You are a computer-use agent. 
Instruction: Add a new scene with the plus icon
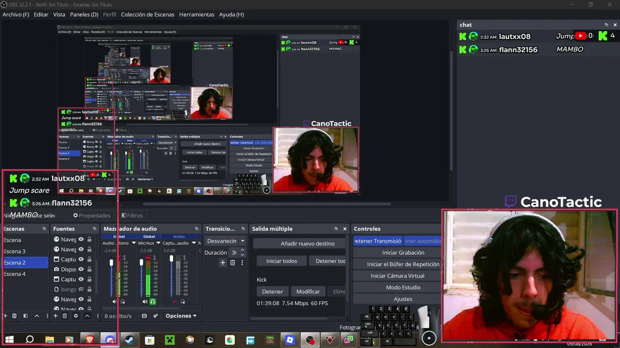[x=5, y=316]
